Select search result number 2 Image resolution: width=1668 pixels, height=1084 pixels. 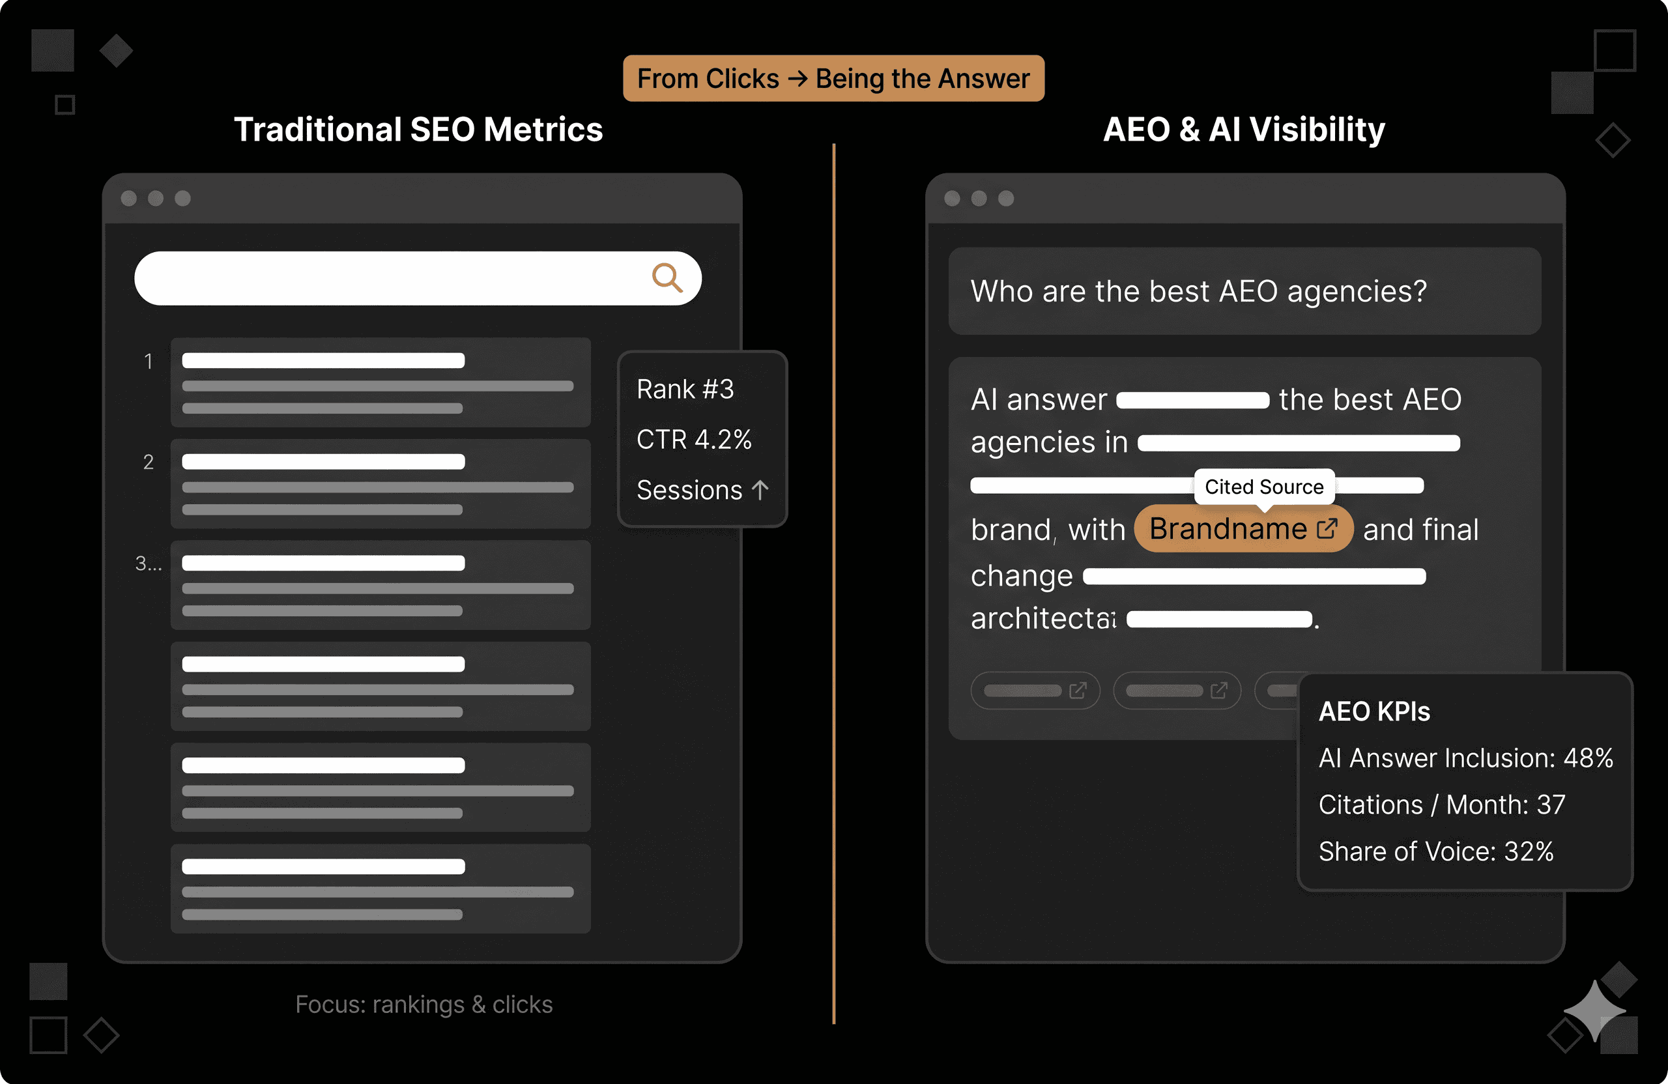381,483
